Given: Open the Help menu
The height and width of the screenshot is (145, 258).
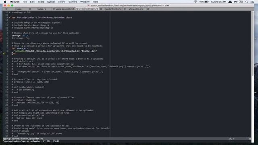Looking at the screenshot, I should pos(96,2).
